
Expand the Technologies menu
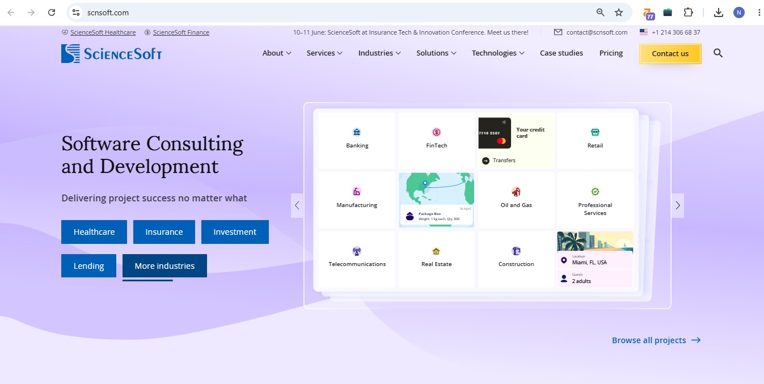(x=498, y=53)
